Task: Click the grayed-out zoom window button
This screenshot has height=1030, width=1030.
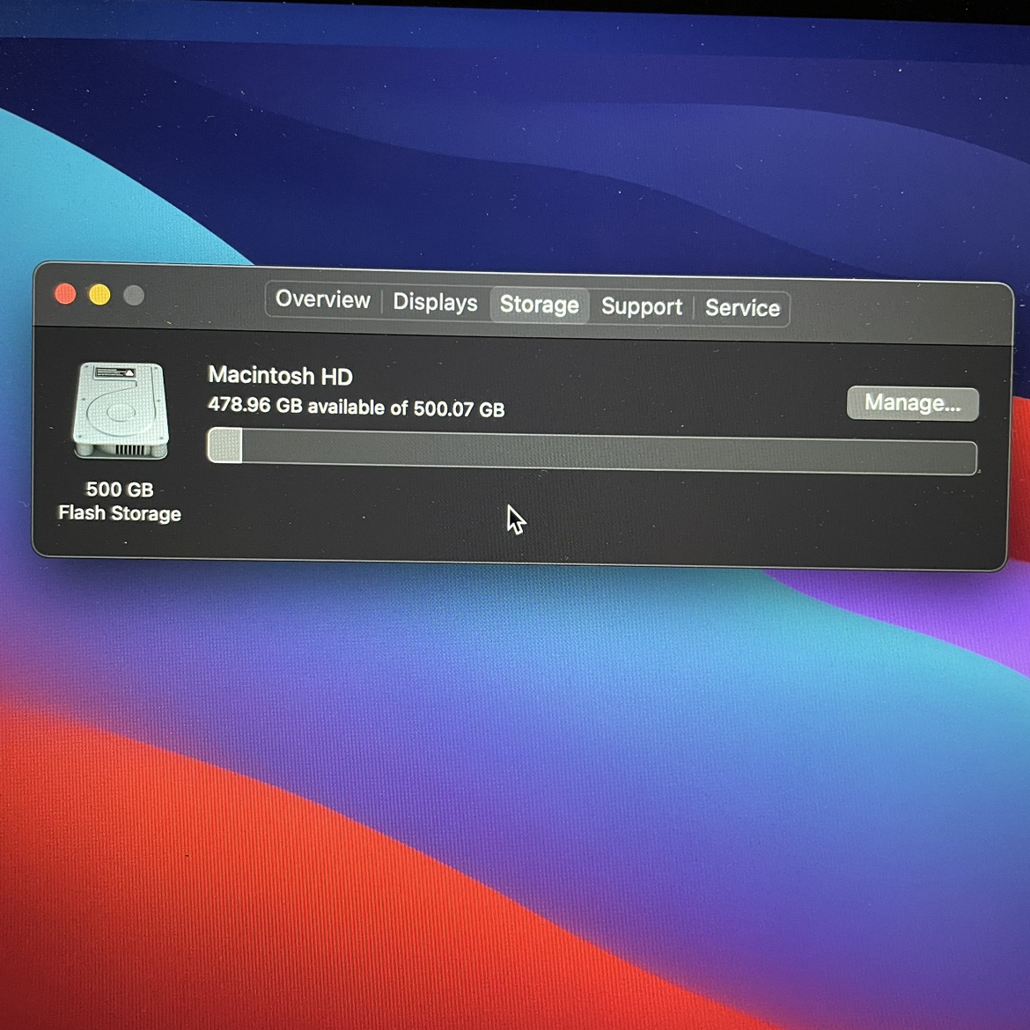Action: 134,296
